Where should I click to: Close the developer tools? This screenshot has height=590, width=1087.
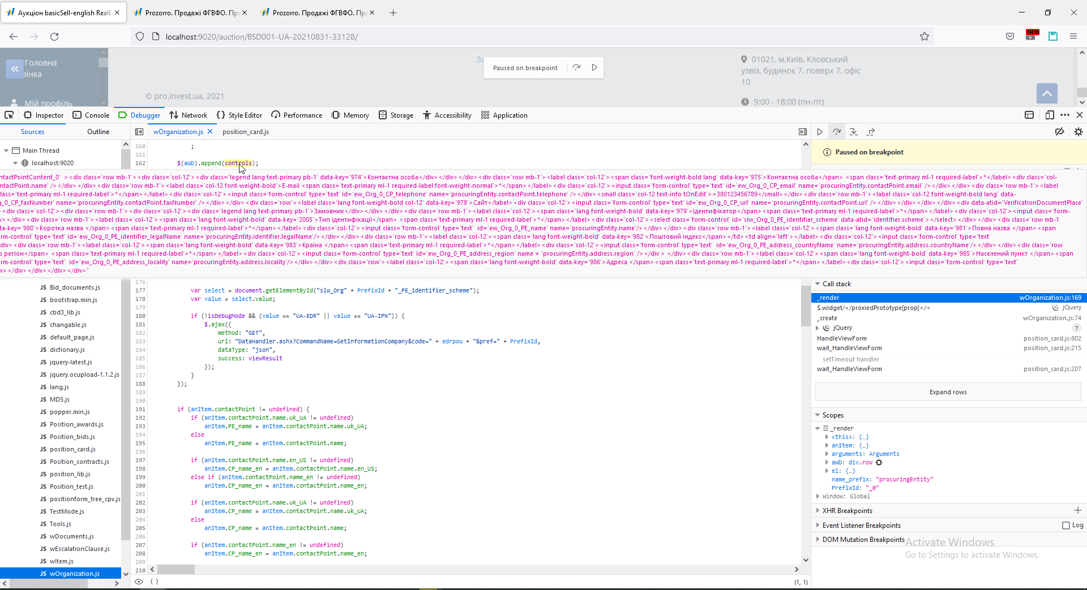point(1079,115)
